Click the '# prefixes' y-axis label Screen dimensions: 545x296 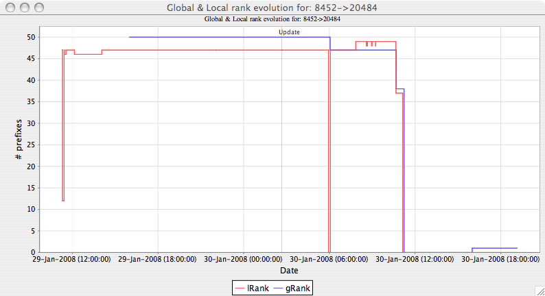click(x=19, y=139)
